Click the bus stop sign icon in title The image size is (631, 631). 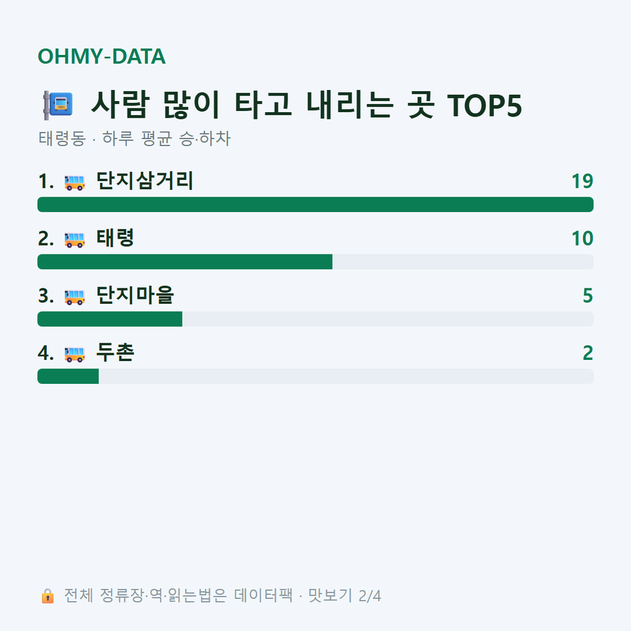coord(59,105)
